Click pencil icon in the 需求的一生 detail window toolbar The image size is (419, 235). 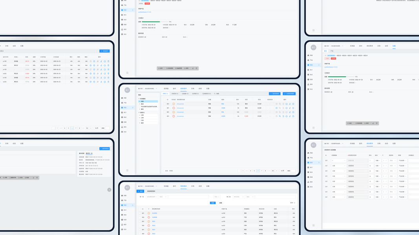click(33, 178)
